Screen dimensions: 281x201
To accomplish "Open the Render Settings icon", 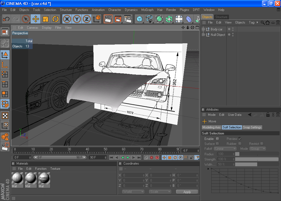I will 128,19.
